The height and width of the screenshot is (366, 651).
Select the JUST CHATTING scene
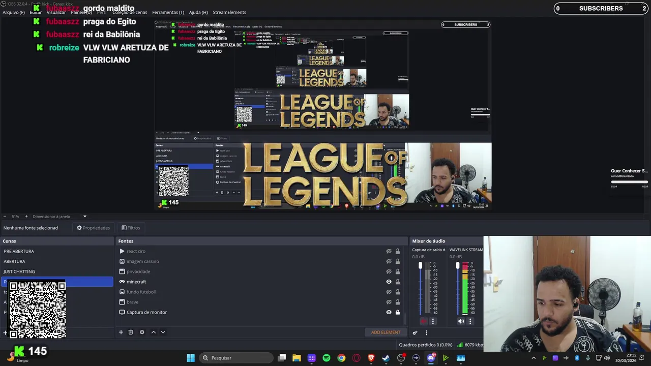pyautogui.click(x=19, y=271)
